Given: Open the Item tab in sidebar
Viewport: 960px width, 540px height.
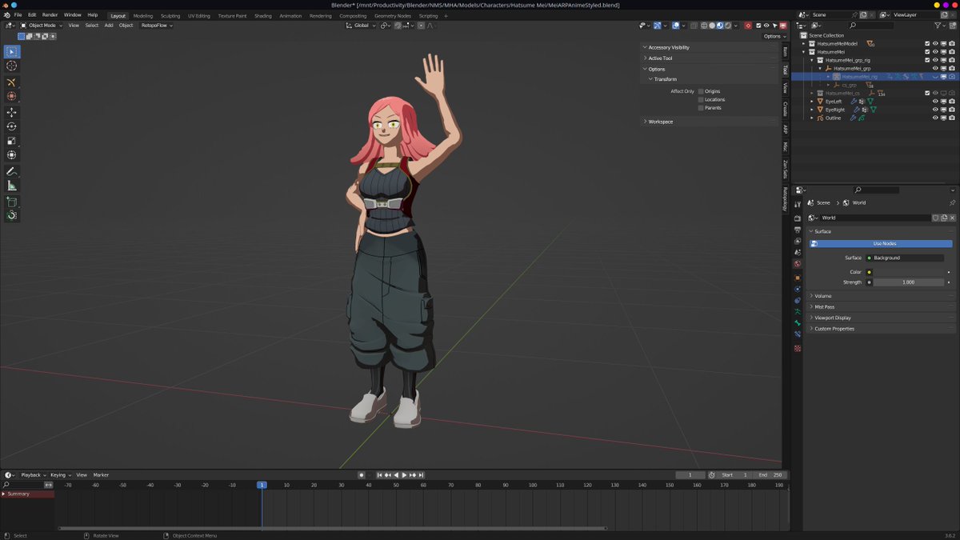Looking at the screenshot, I should [x=785, y=51].
